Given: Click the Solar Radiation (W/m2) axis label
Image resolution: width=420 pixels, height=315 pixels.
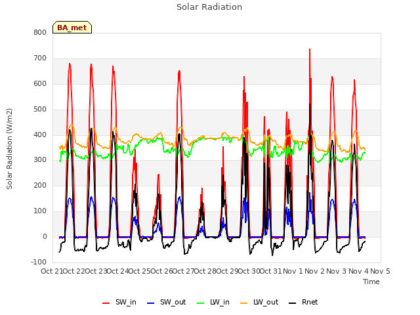Looking at the screenshot, I should point(9,149).
